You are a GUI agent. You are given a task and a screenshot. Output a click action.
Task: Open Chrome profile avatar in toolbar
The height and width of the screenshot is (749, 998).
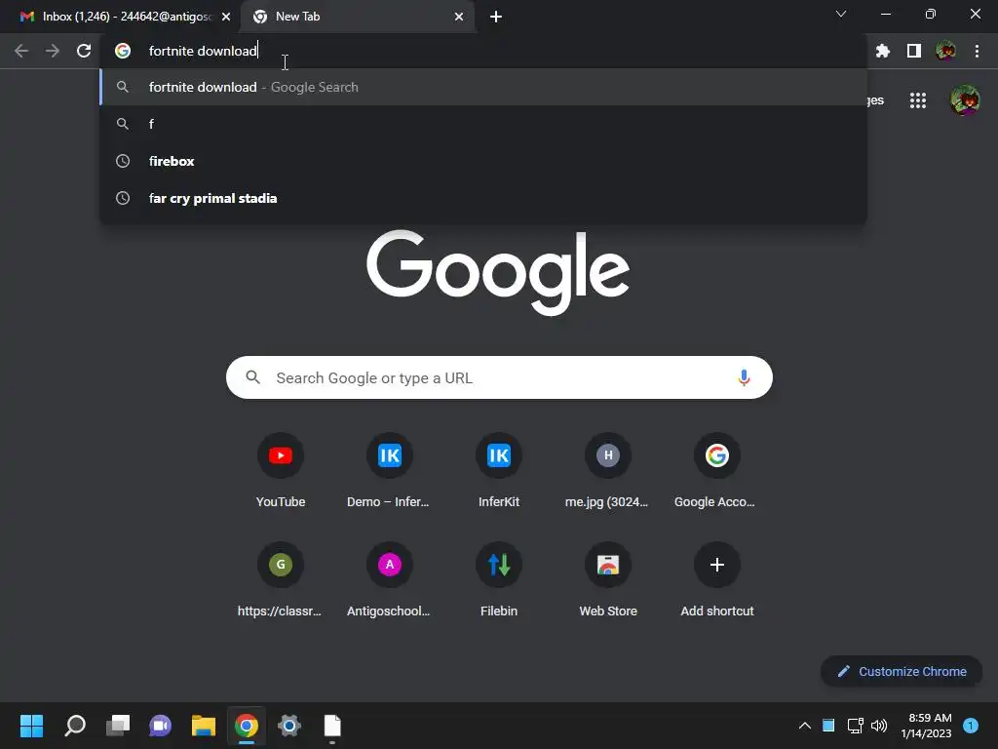point(945,51)
